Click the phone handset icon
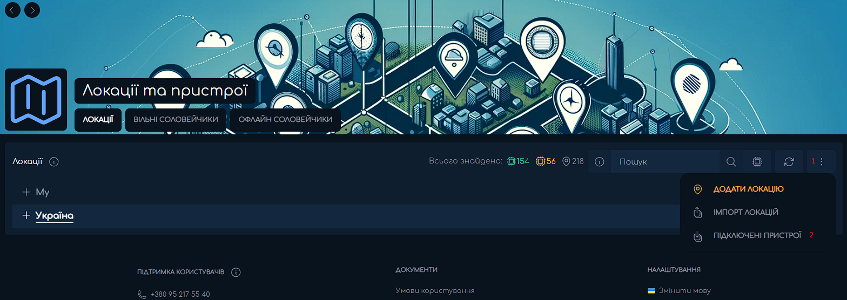Screen dimensions: 847x300 click(x=142, y=295)
